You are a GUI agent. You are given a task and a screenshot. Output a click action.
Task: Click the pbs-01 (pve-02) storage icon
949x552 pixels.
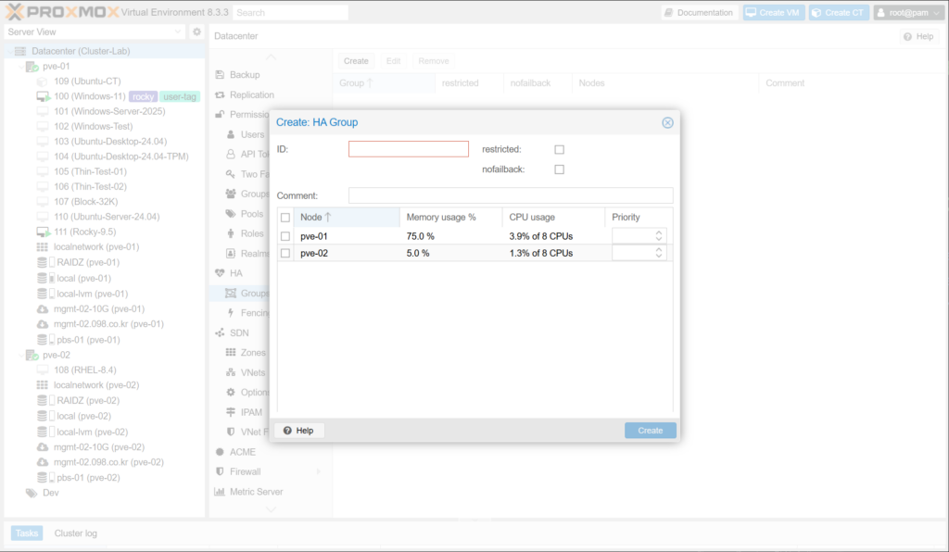coord(43,478)
